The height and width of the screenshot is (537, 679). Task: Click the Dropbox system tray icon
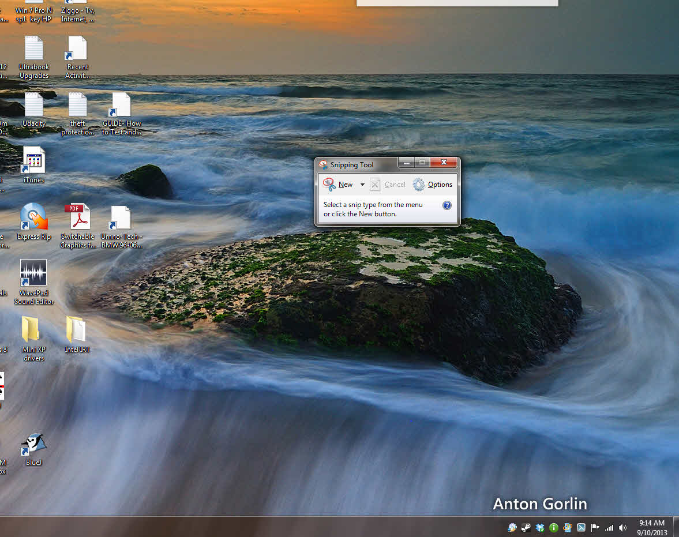pos(540,527)
